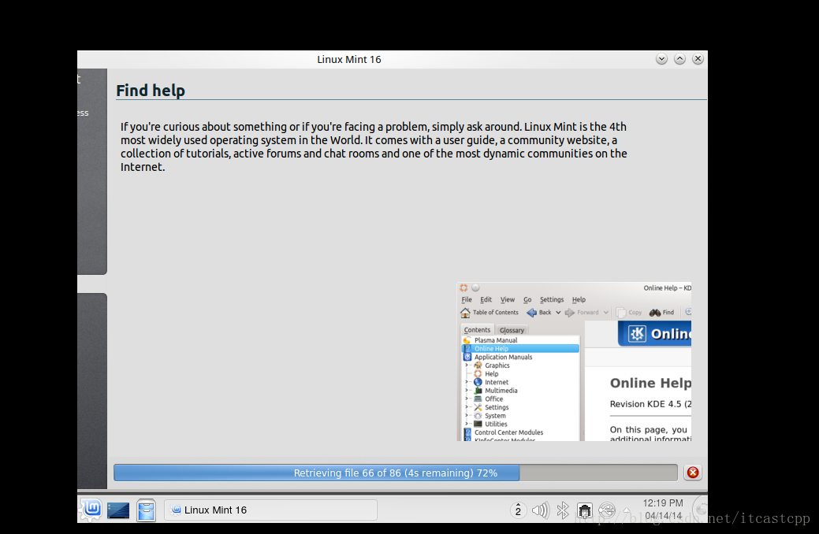Click the Back arrow in the help picture
Screen dimensions: 819x534
pyautogui.click(x=532, y=312)
